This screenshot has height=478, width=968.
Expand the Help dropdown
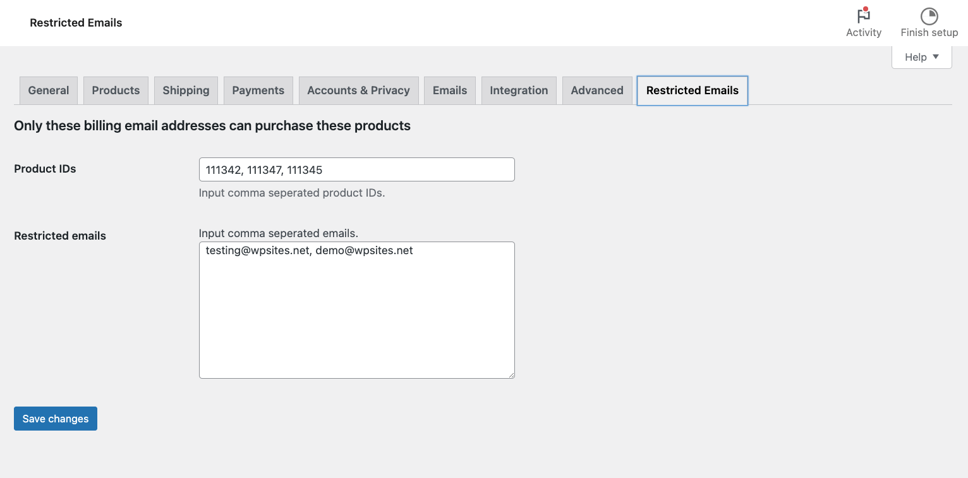[921, 57]
